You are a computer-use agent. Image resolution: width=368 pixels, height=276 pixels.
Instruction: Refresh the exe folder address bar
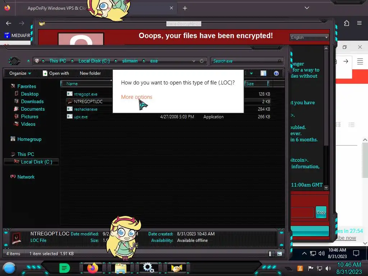click(x=202, y=61)
